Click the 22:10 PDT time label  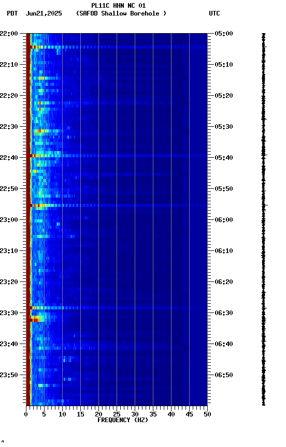tap(9, 65)
